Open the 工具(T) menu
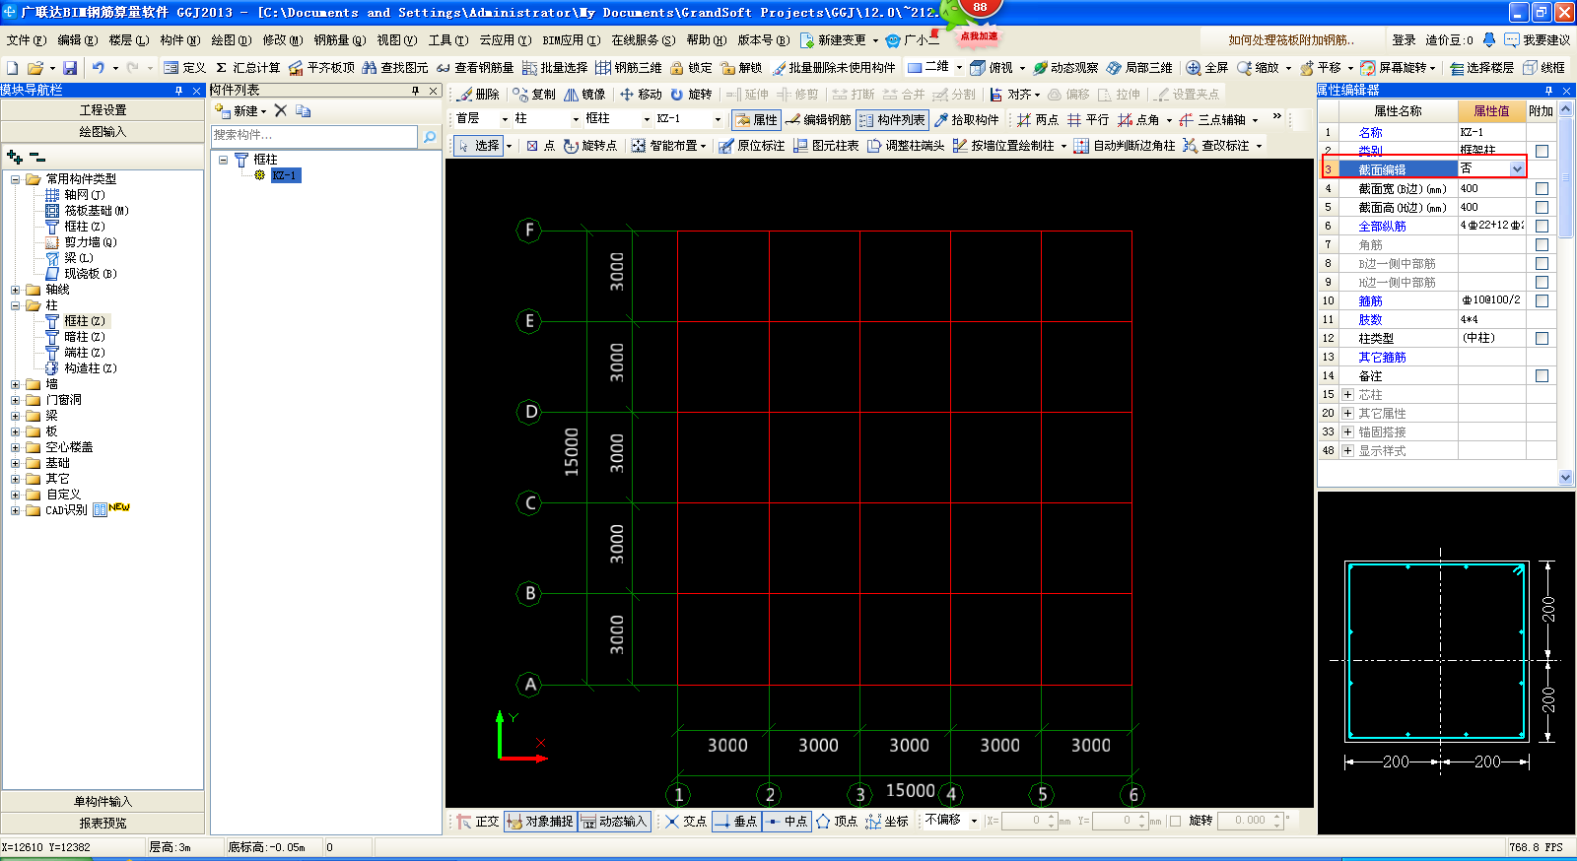The image size is (1577, 861). [448, 40]
